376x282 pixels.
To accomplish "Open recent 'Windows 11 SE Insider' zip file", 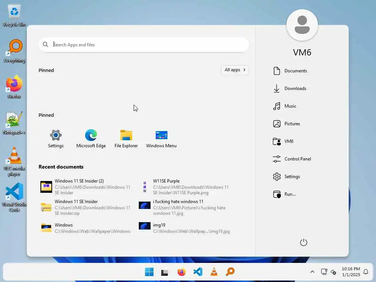I will (x=86, y=207).
